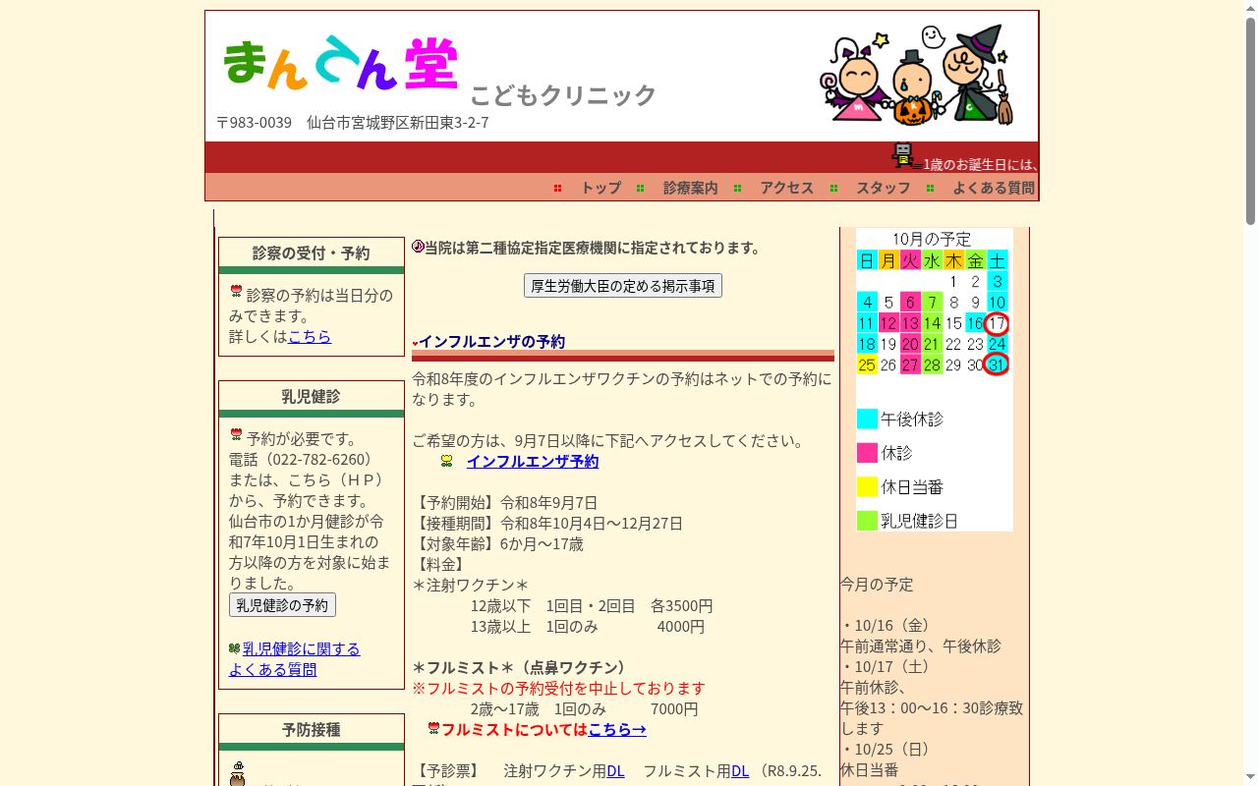Click the 乳児健診の予約 button
Viewport: 1258px width, 786px height.
pyautogui.click(x=282, y=605)
